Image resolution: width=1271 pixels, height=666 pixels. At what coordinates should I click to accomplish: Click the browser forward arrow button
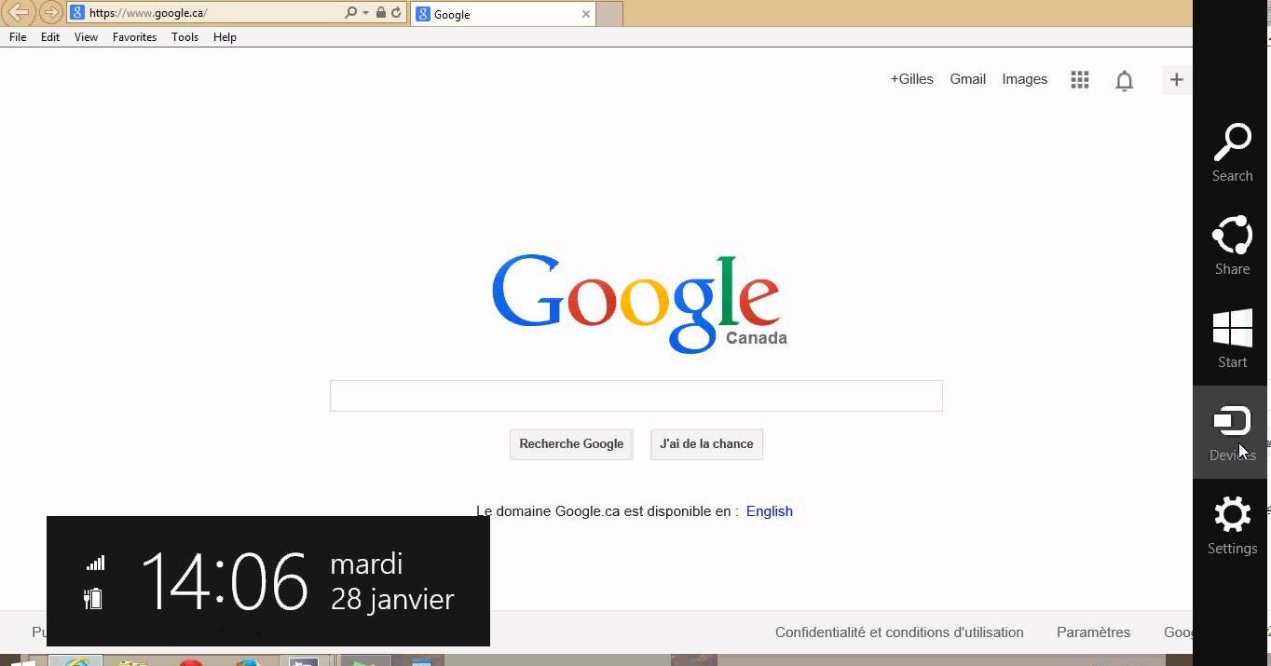coord(51,13)
